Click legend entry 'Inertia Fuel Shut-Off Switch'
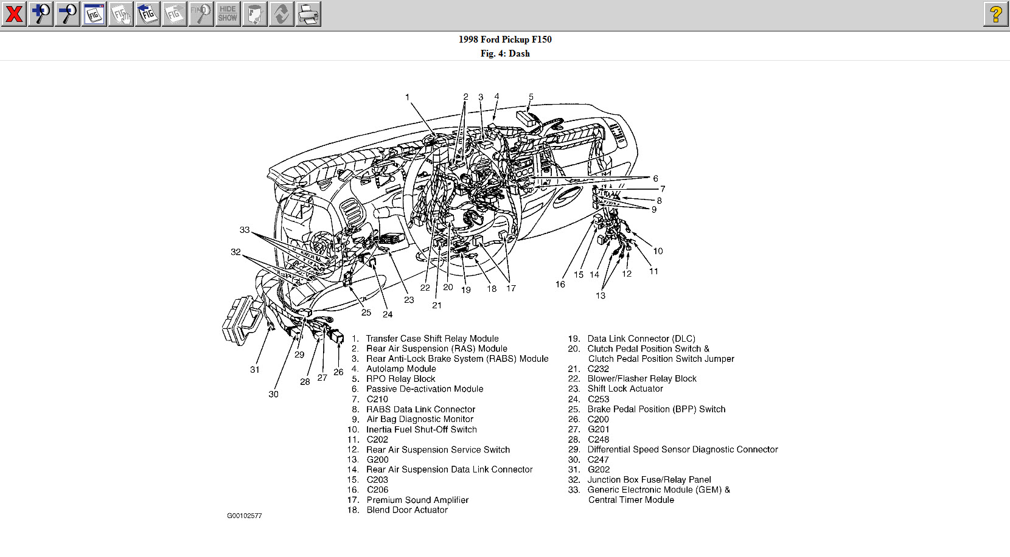The width and height of the screenshot is (1010, 557). pyautogui.click(x=422, y=429)
